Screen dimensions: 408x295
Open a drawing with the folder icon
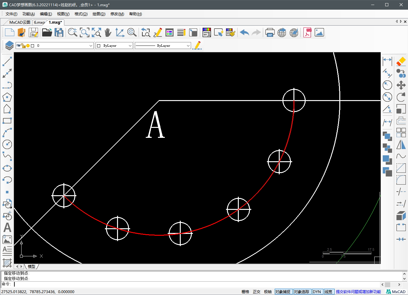47,32
